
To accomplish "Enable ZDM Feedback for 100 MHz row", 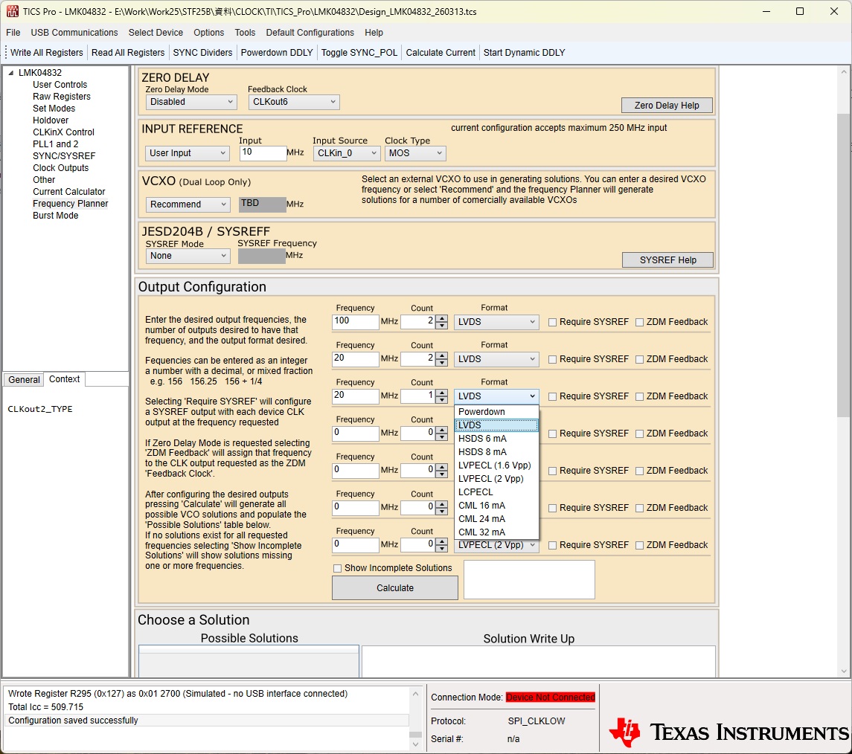I will 639,322.
